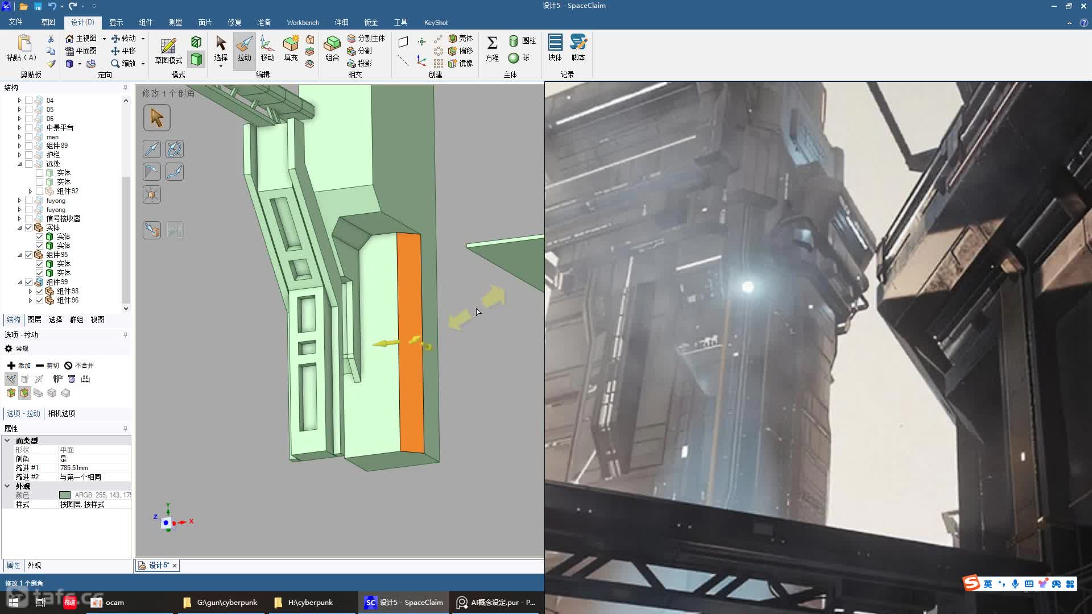Collapse the 面类型 property section
Viewport: 1092px width, 614px height.
pos(7,441)
